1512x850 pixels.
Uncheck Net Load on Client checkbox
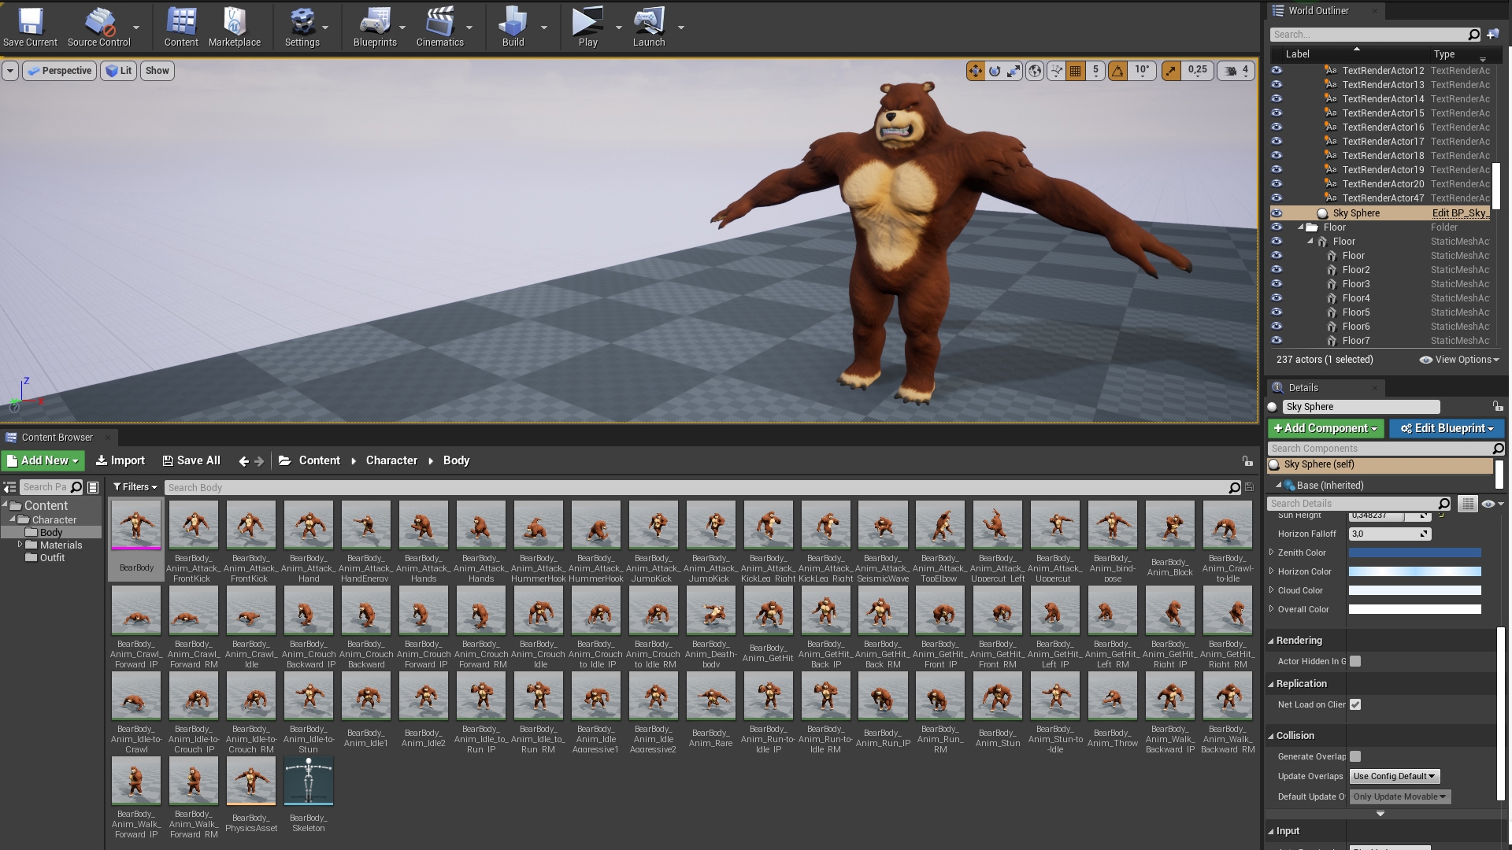pyautogui.click(x=1355, y=704)
